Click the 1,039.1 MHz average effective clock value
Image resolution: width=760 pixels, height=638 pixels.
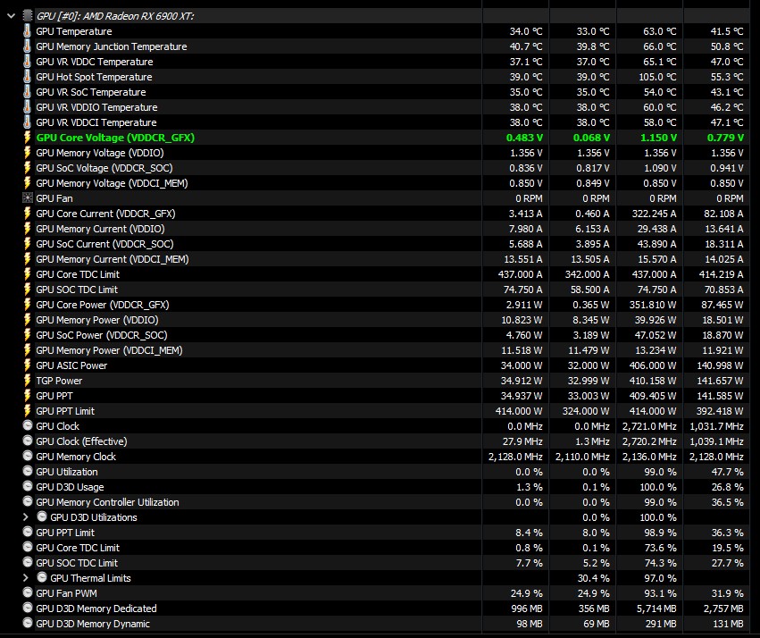click(x=716, y=441)
